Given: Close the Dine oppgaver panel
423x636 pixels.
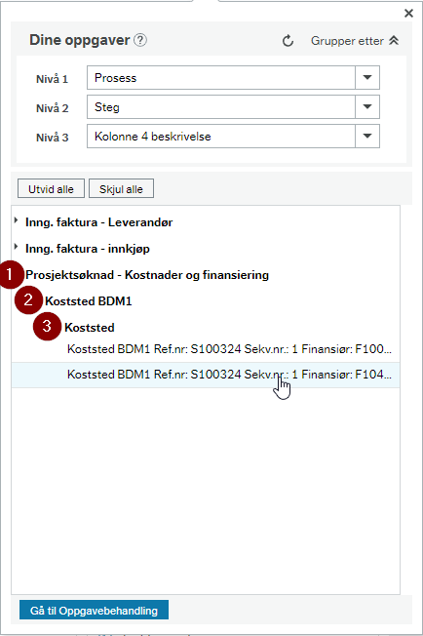Looking at the screenshot, I should tap(408, 14).
